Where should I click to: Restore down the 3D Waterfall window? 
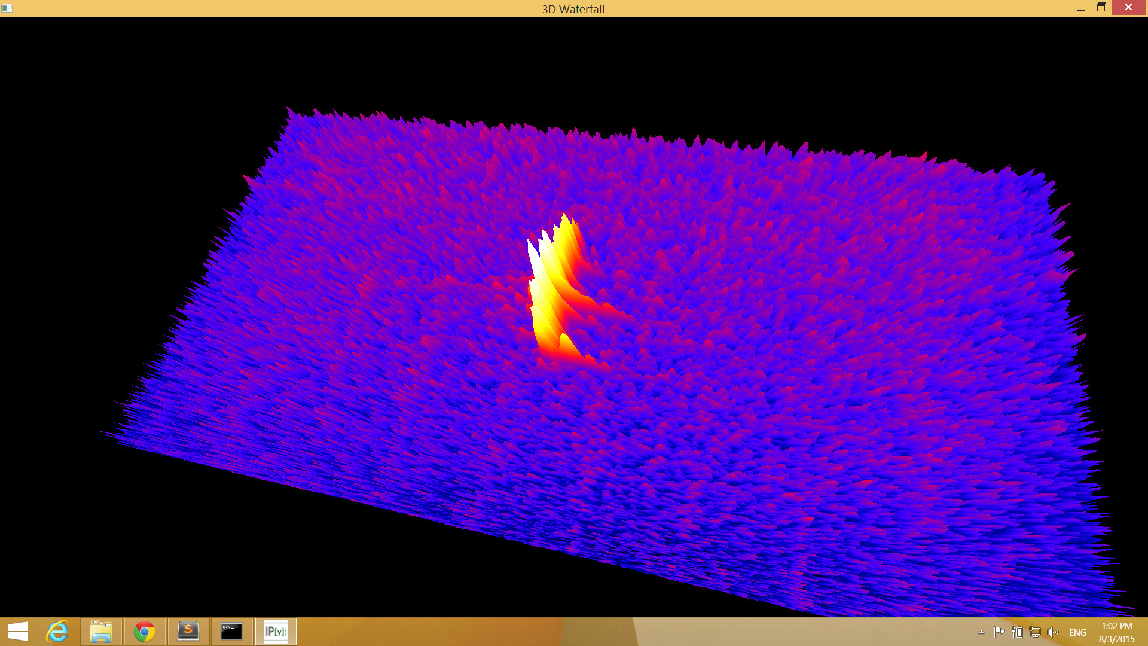click(1101, 8)
